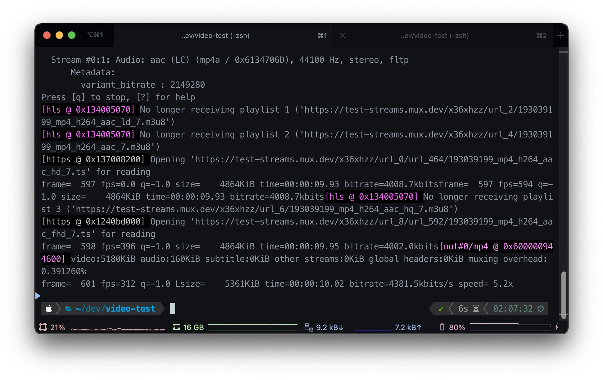This screenshot has width=603, height=380.
Task: Click the blue prompt mark triangle
Action: coord(38,296)
